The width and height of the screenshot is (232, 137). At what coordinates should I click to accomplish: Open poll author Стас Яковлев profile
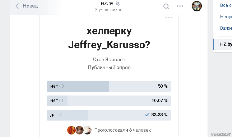(109, 59)
